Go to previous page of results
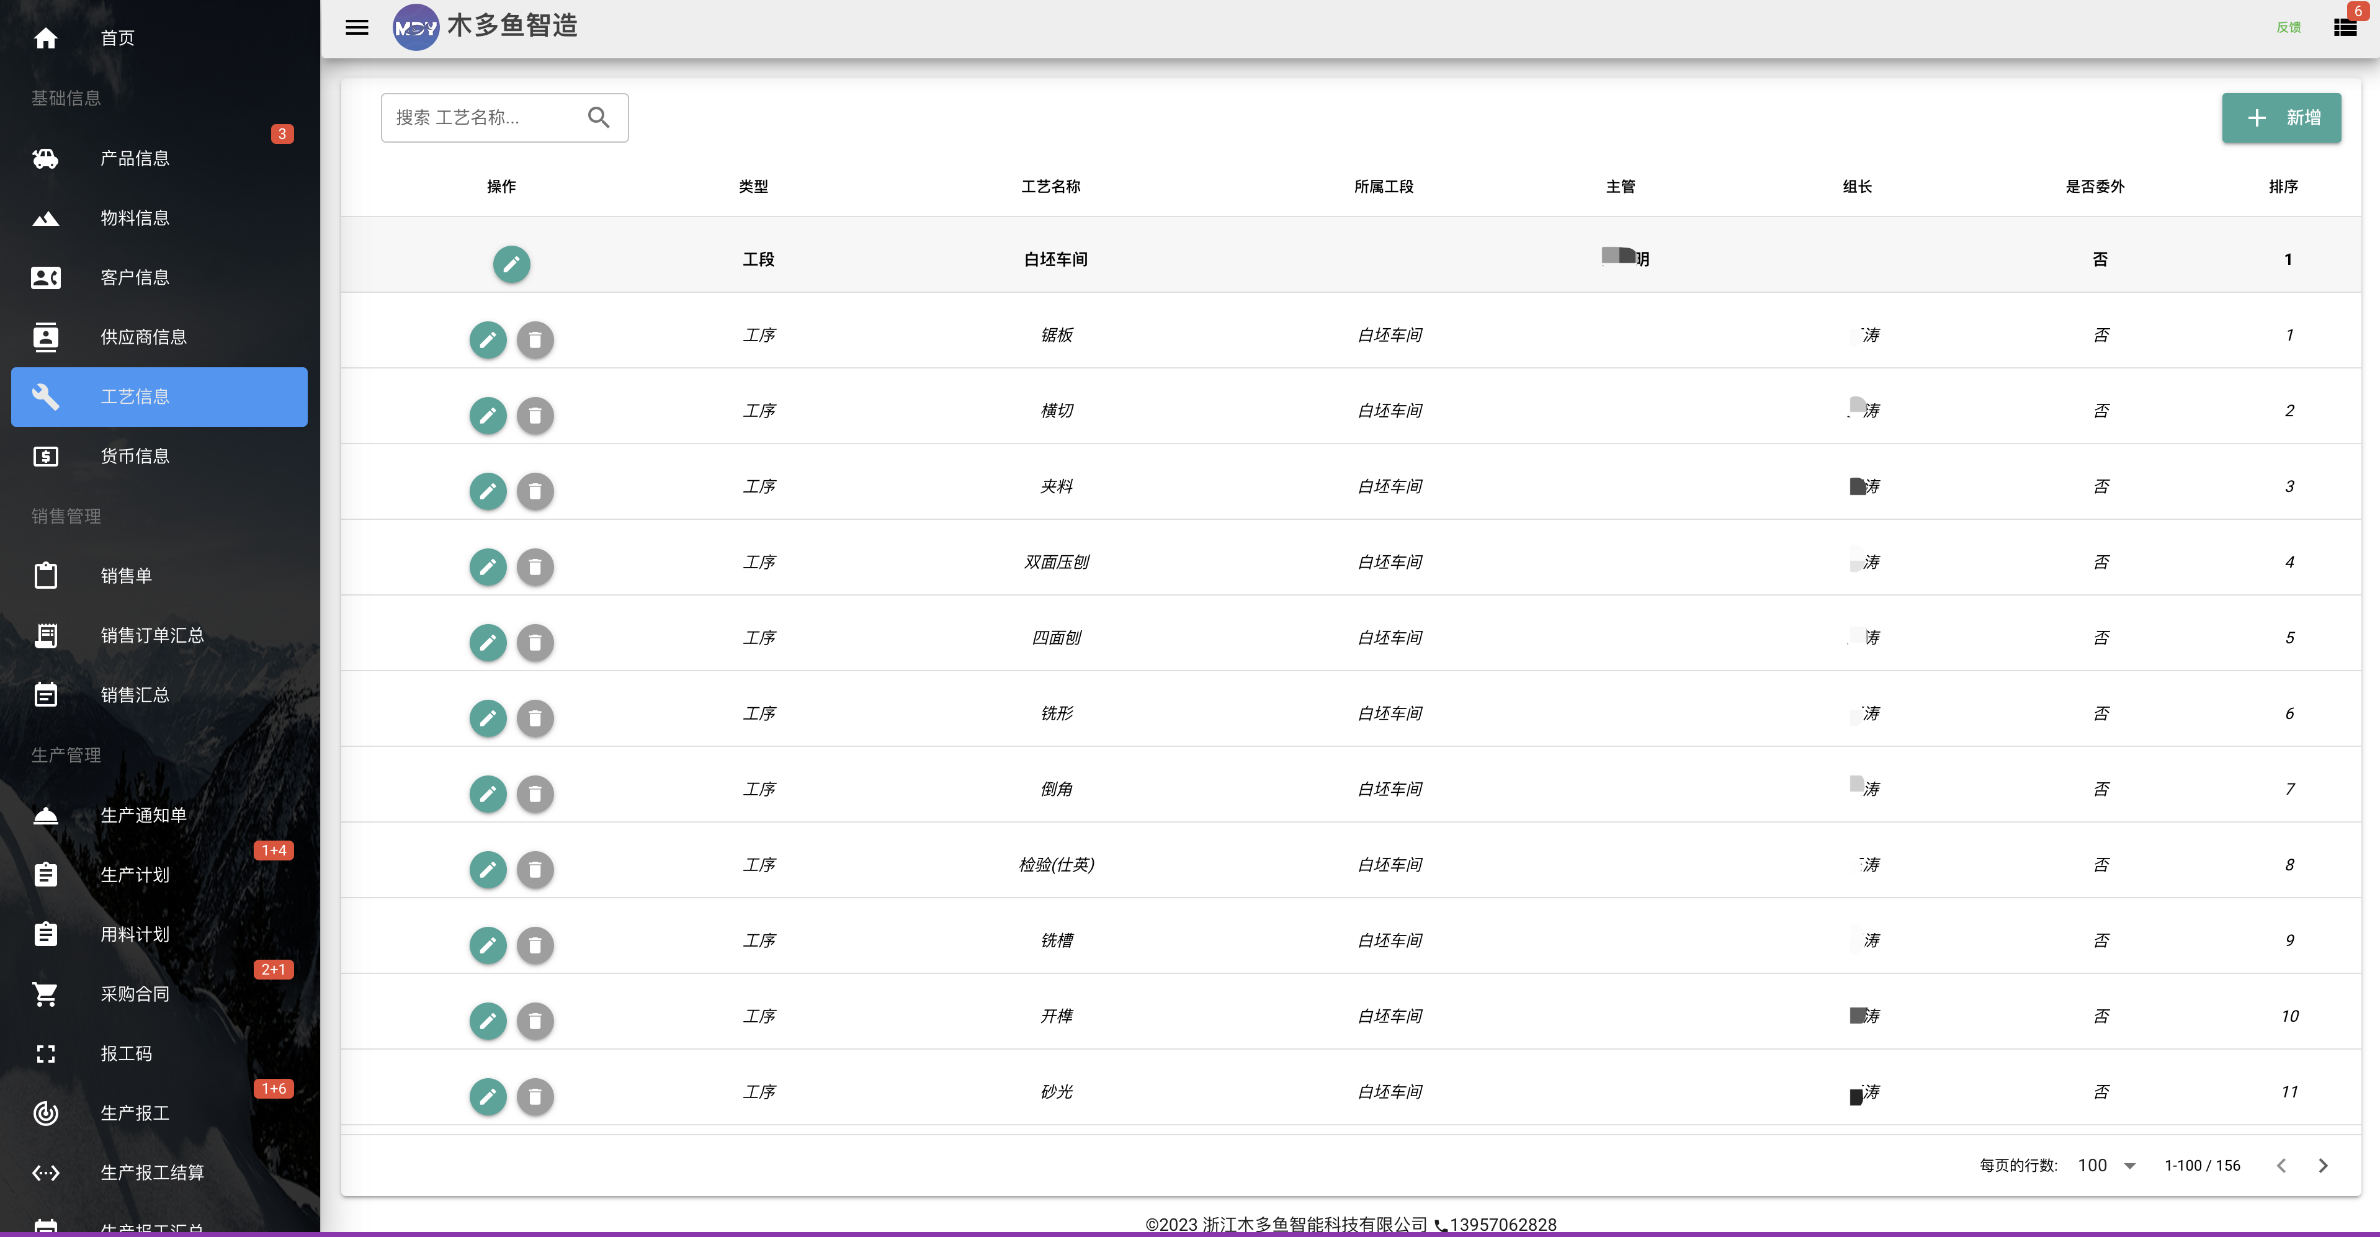The height and width of the screenshot is (1237, 2380). pos(2281,1166)
